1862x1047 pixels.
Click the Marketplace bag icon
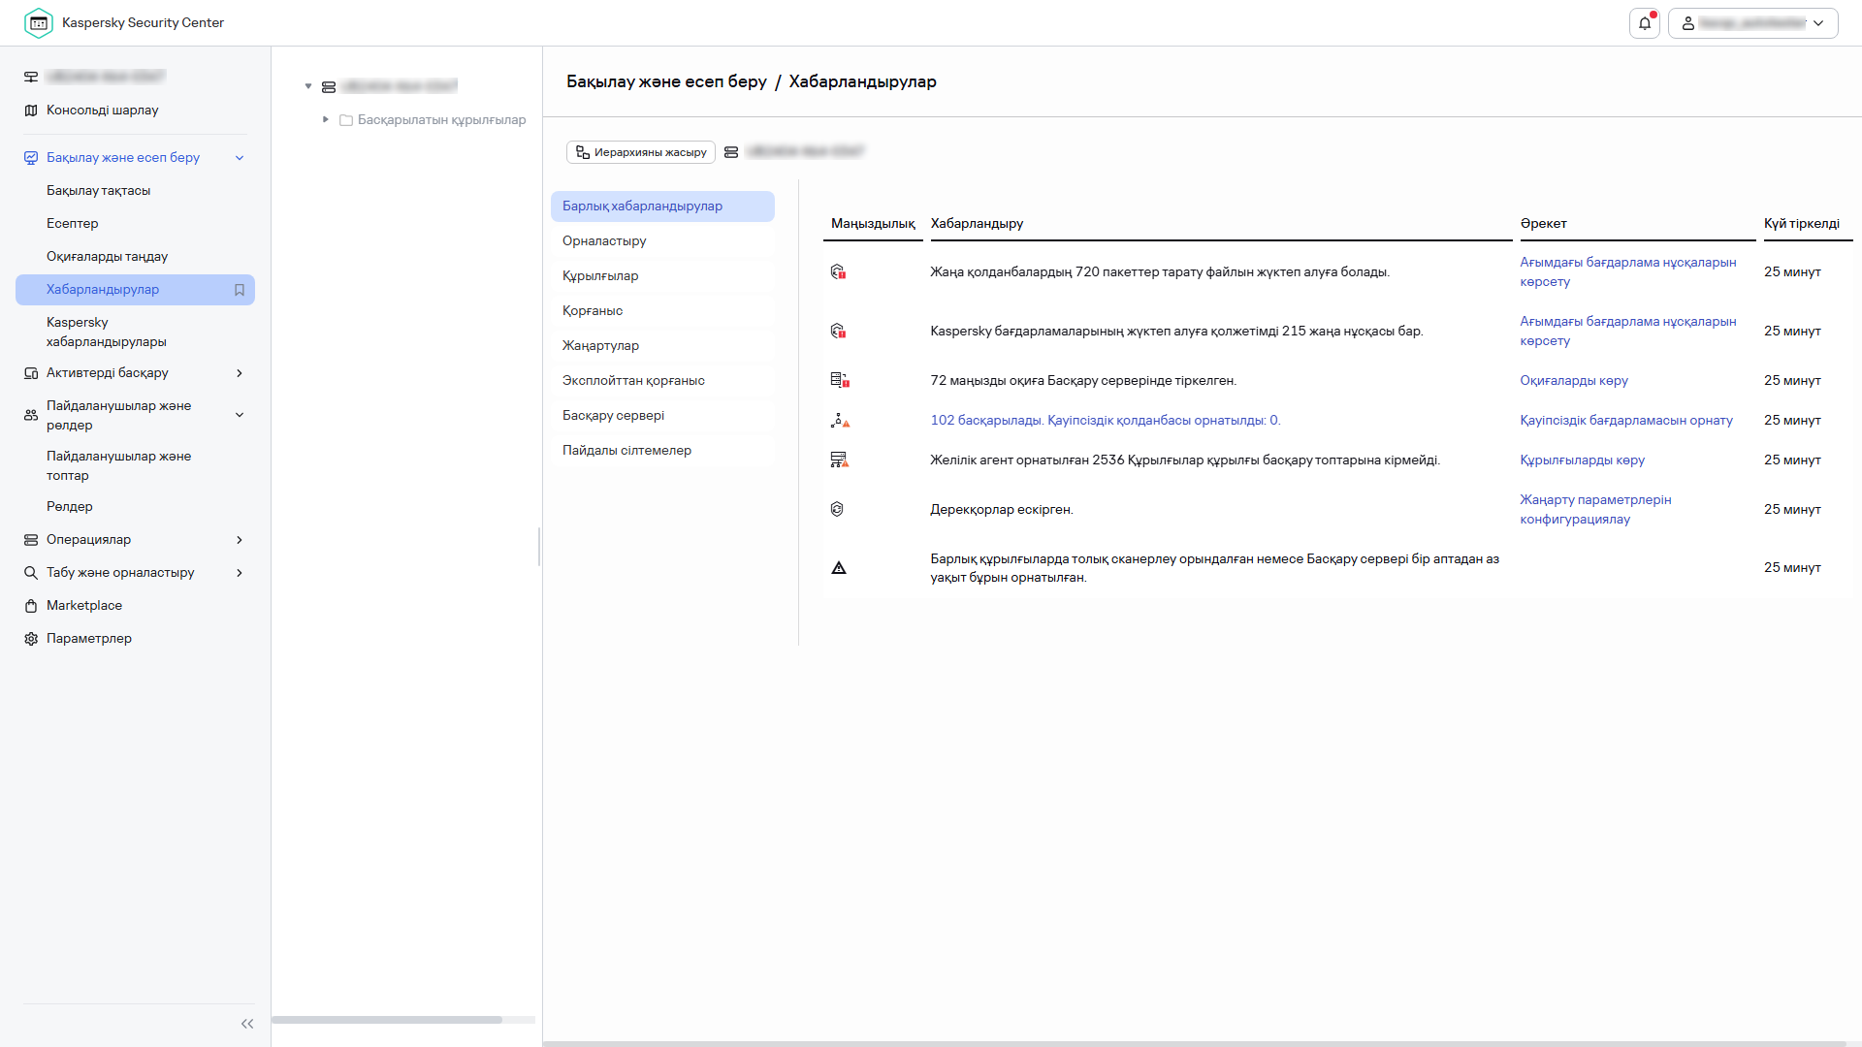[x=31, y=606]
